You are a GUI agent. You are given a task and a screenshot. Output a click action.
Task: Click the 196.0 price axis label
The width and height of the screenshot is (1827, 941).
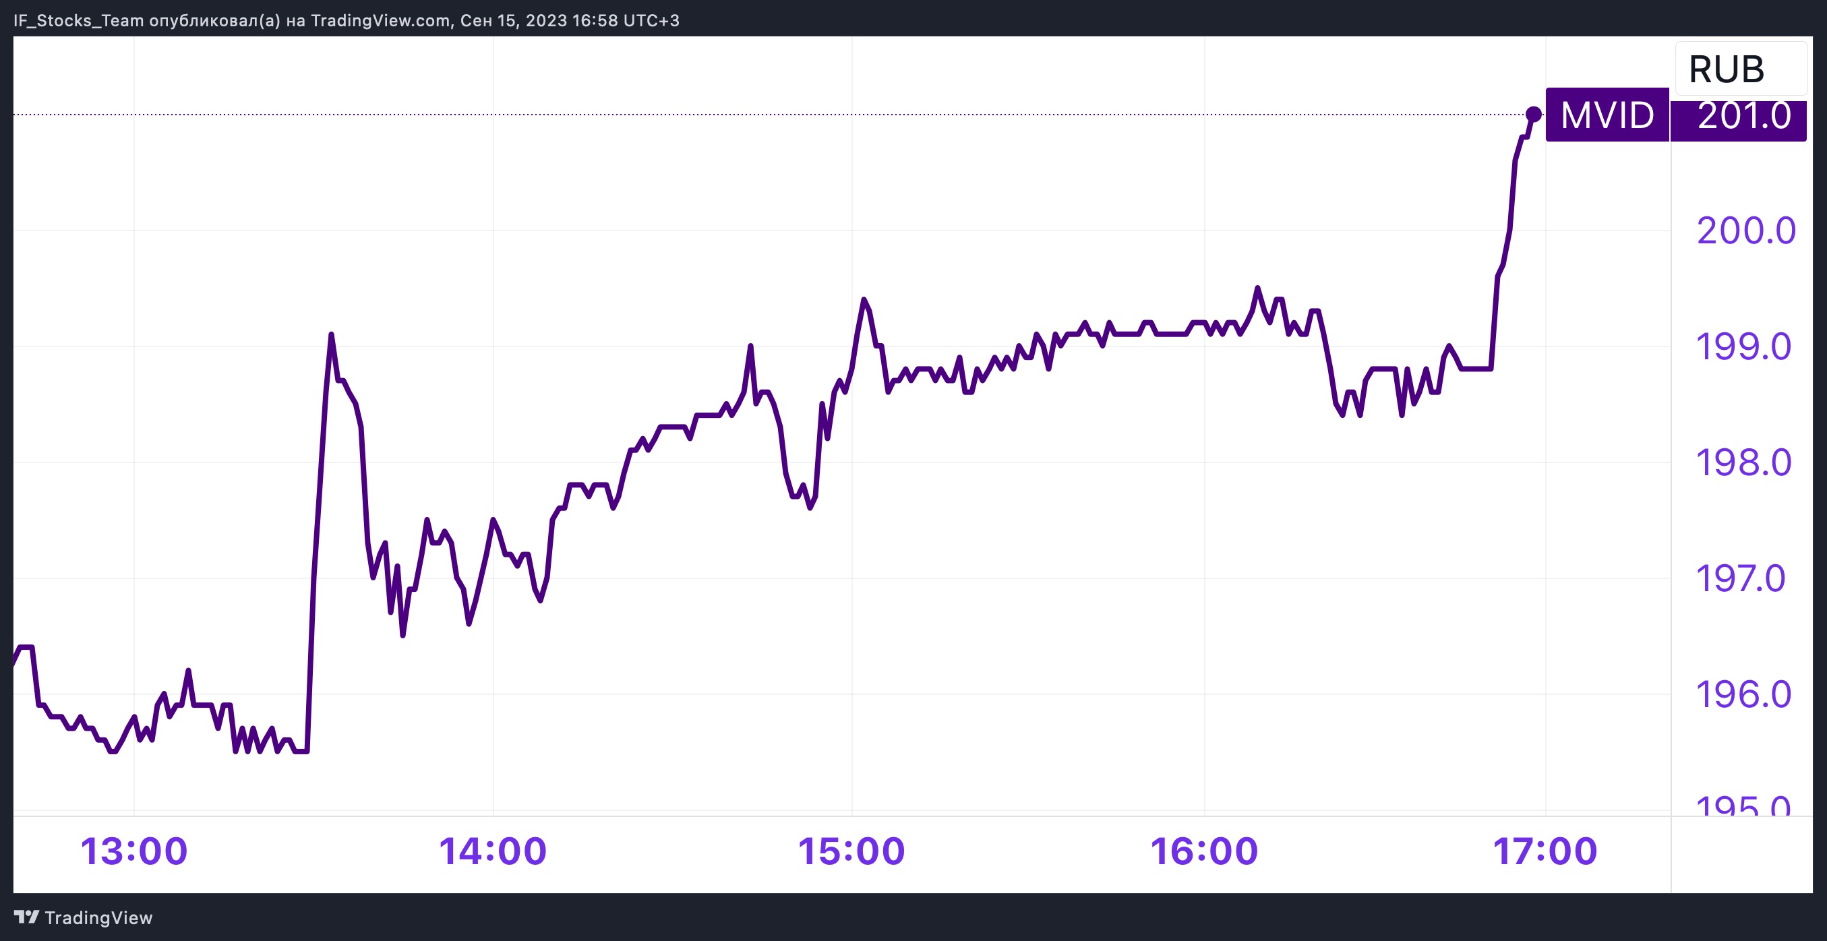(x=1743, y=694)
